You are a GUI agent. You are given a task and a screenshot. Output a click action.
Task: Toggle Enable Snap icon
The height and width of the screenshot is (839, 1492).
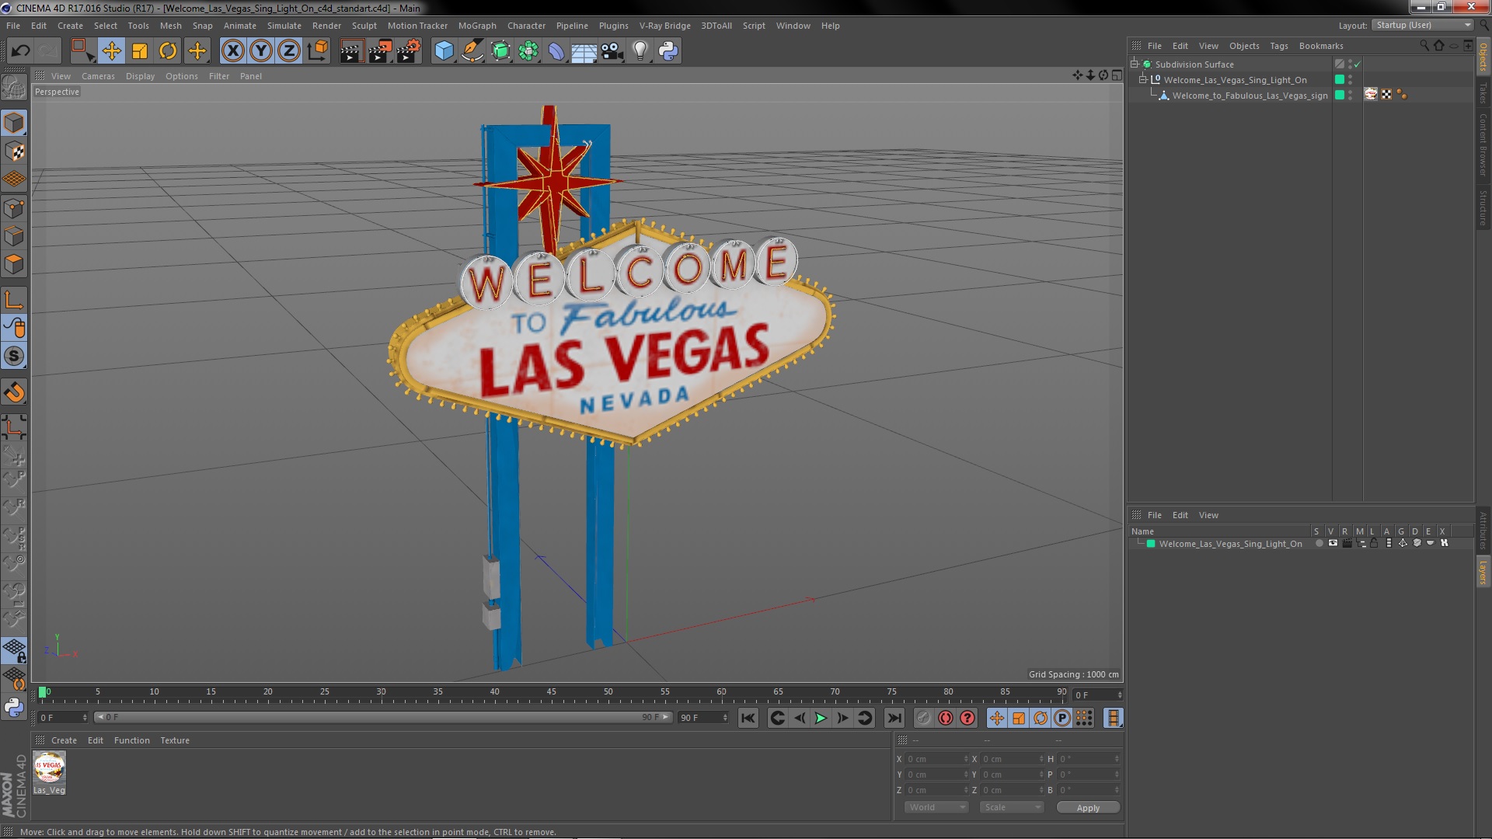[x=14, y=392]
